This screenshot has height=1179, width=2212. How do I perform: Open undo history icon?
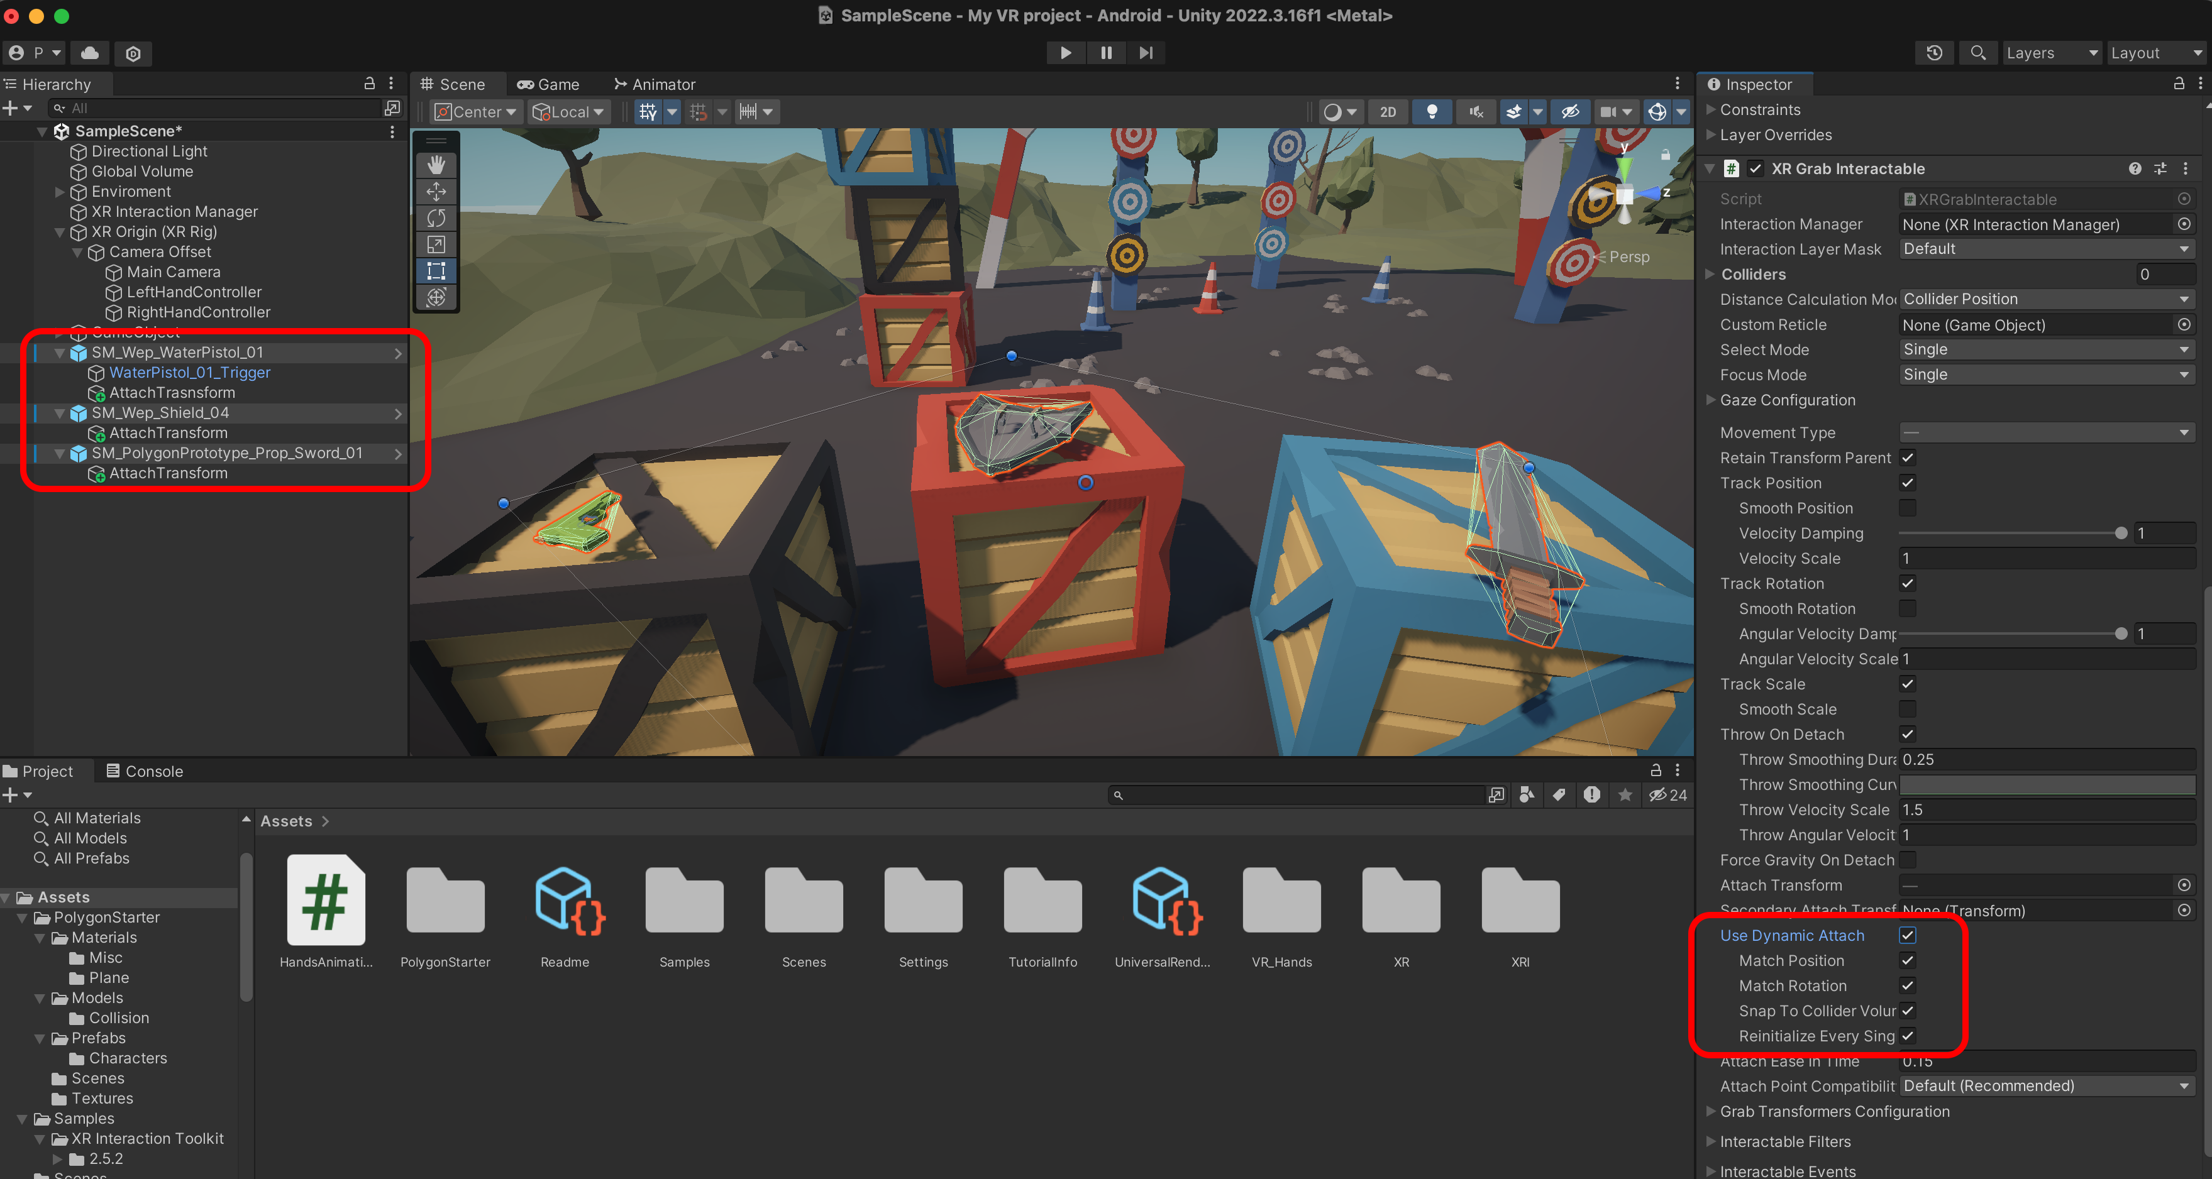(x=1934, y=53)
